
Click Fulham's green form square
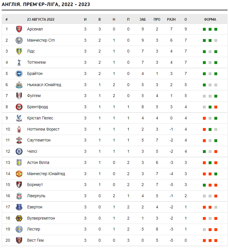(216, 96)
